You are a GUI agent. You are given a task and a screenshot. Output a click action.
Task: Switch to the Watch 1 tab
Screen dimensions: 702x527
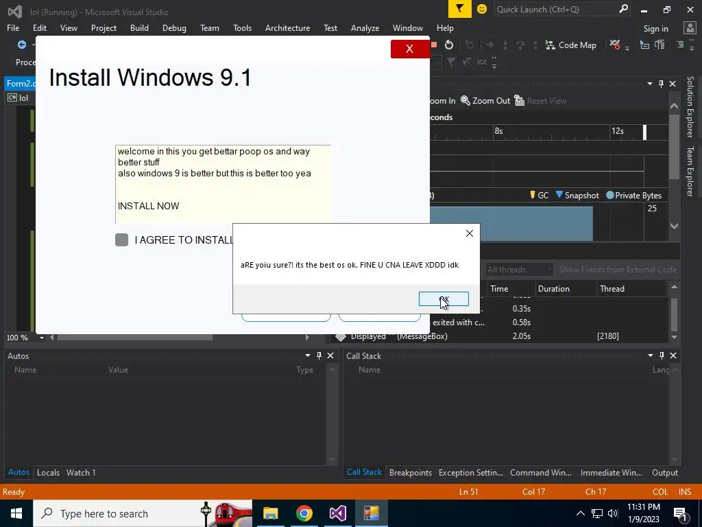pyautogui.click(x=81, y=473)
